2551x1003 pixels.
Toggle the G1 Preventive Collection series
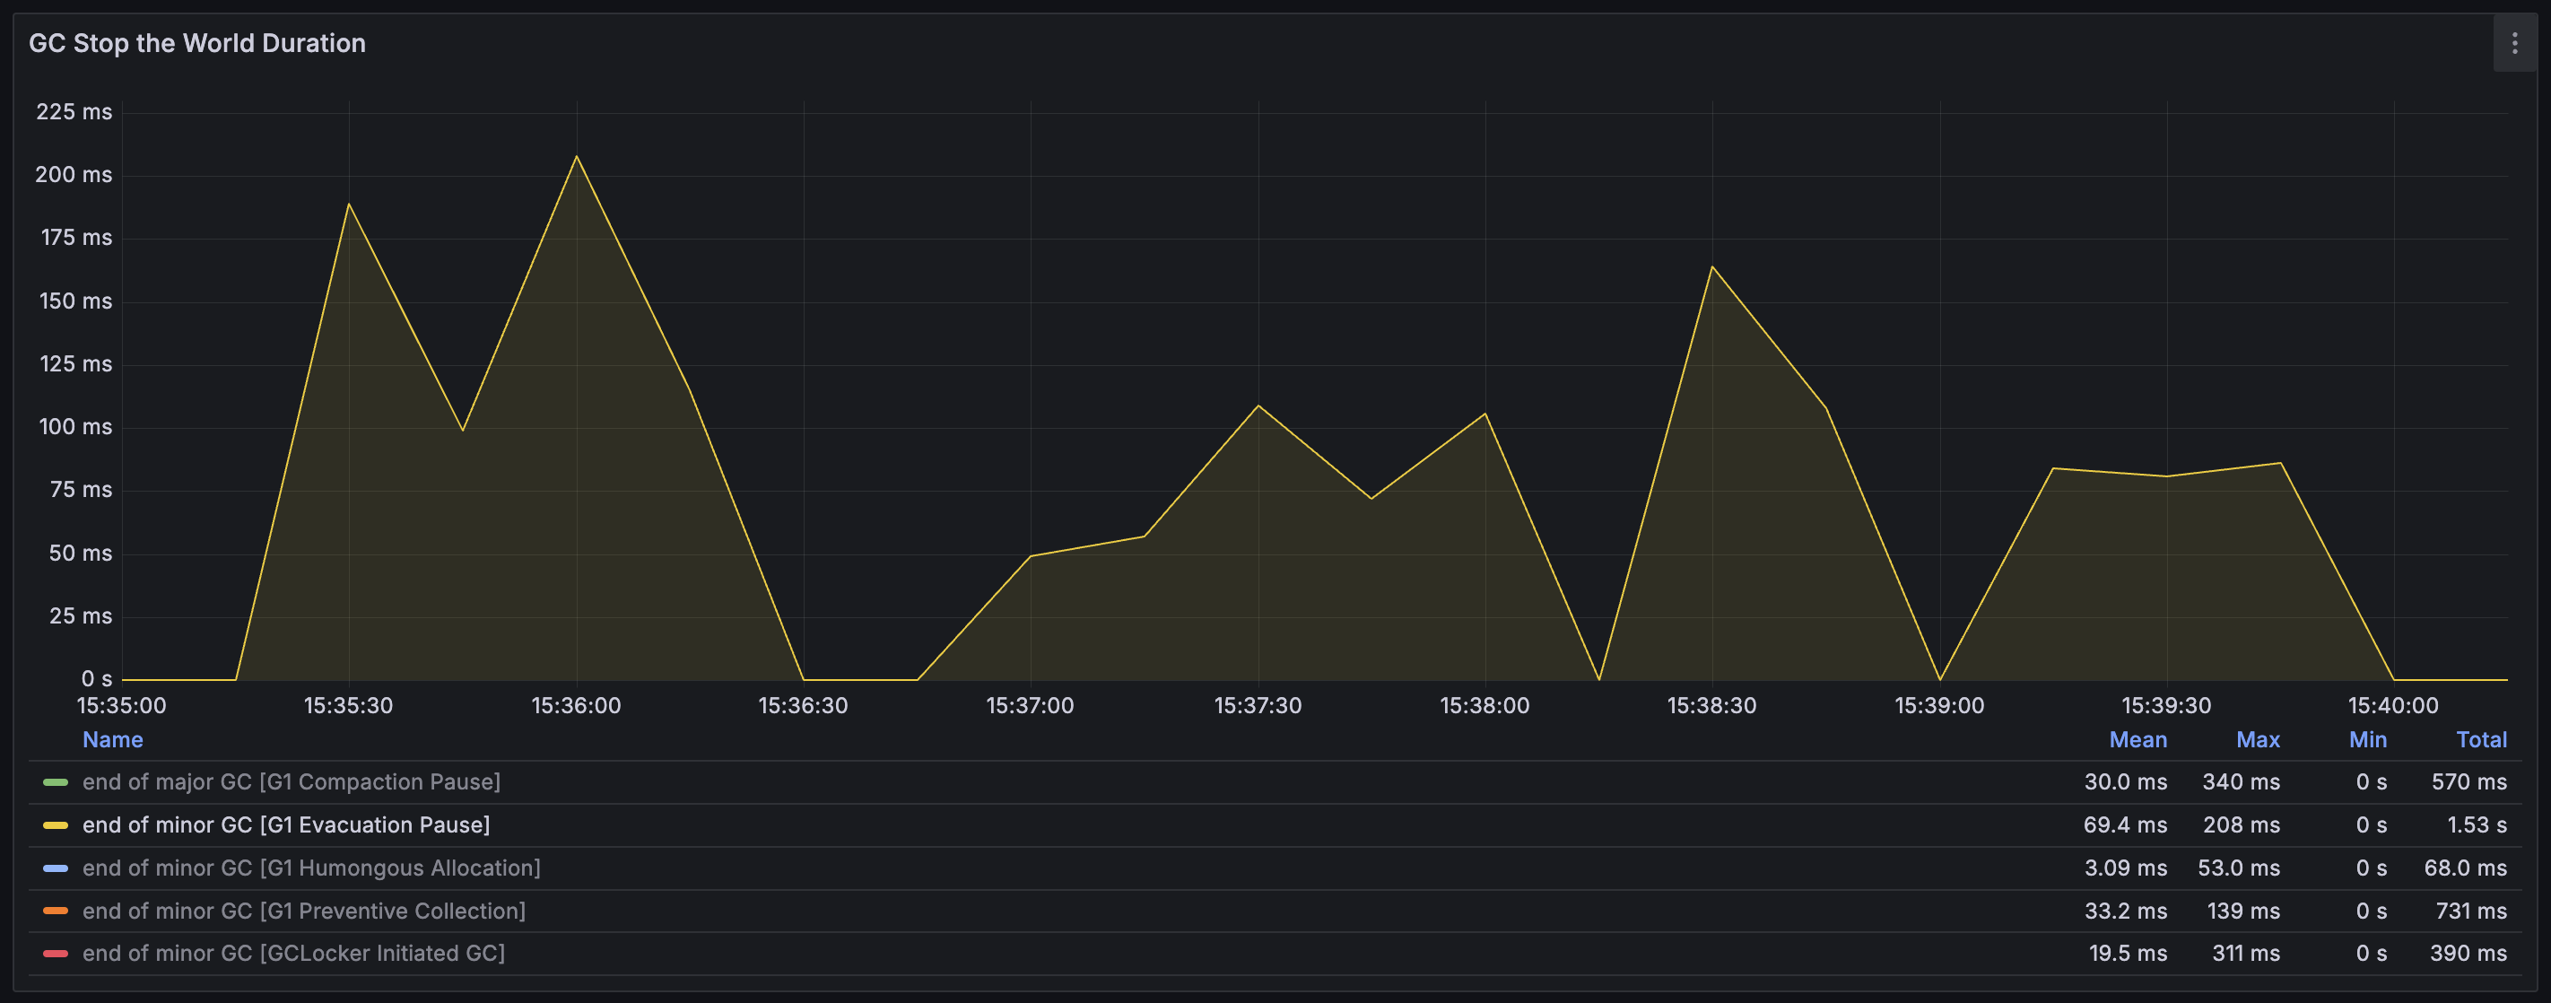pyautogui.click(x=304, y=911)
